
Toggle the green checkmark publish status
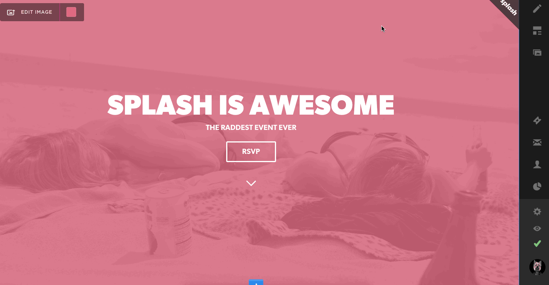(537, 244)
